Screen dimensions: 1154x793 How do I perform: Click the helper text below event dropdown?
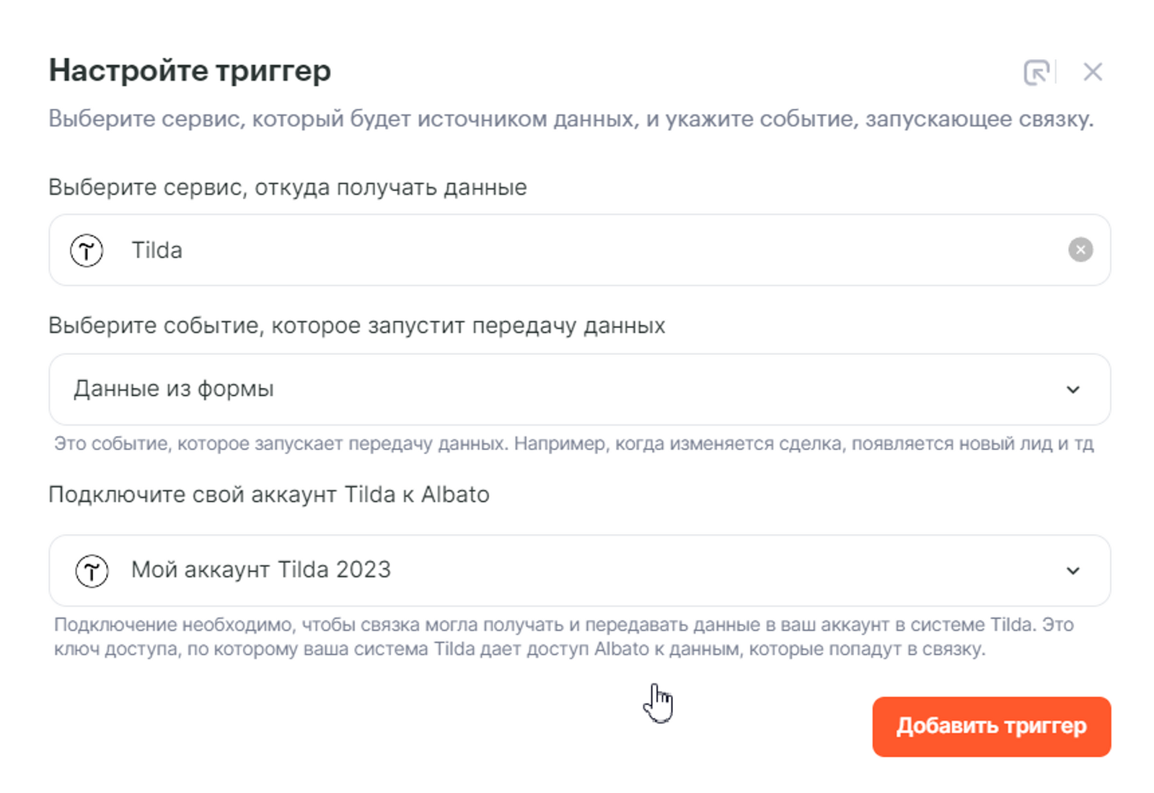(x=573, y=443)
